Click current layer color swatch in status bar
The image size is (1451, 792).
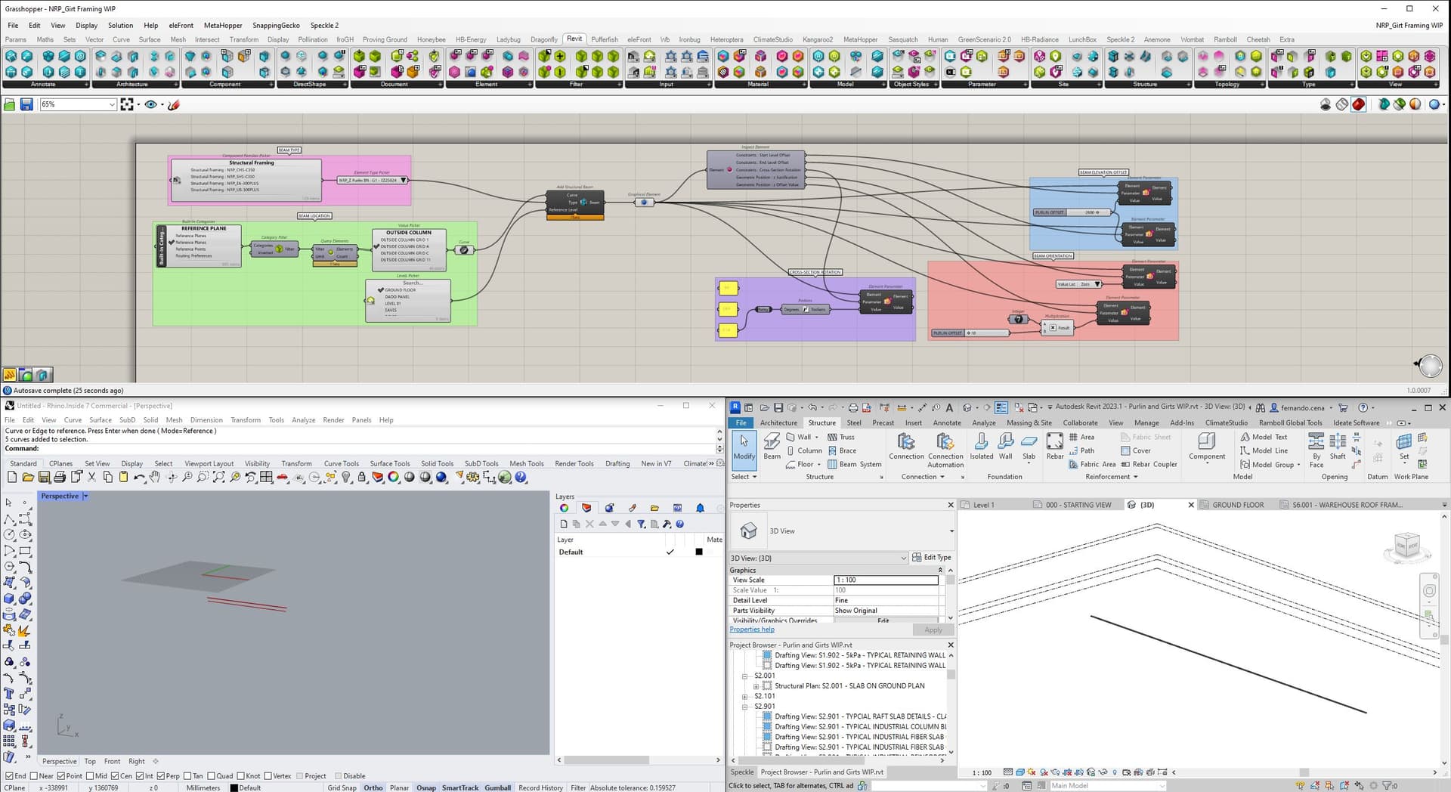coord(234,787)
